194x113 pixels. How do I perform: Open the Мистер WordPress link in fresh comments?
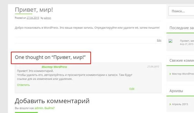pos(183,74)
